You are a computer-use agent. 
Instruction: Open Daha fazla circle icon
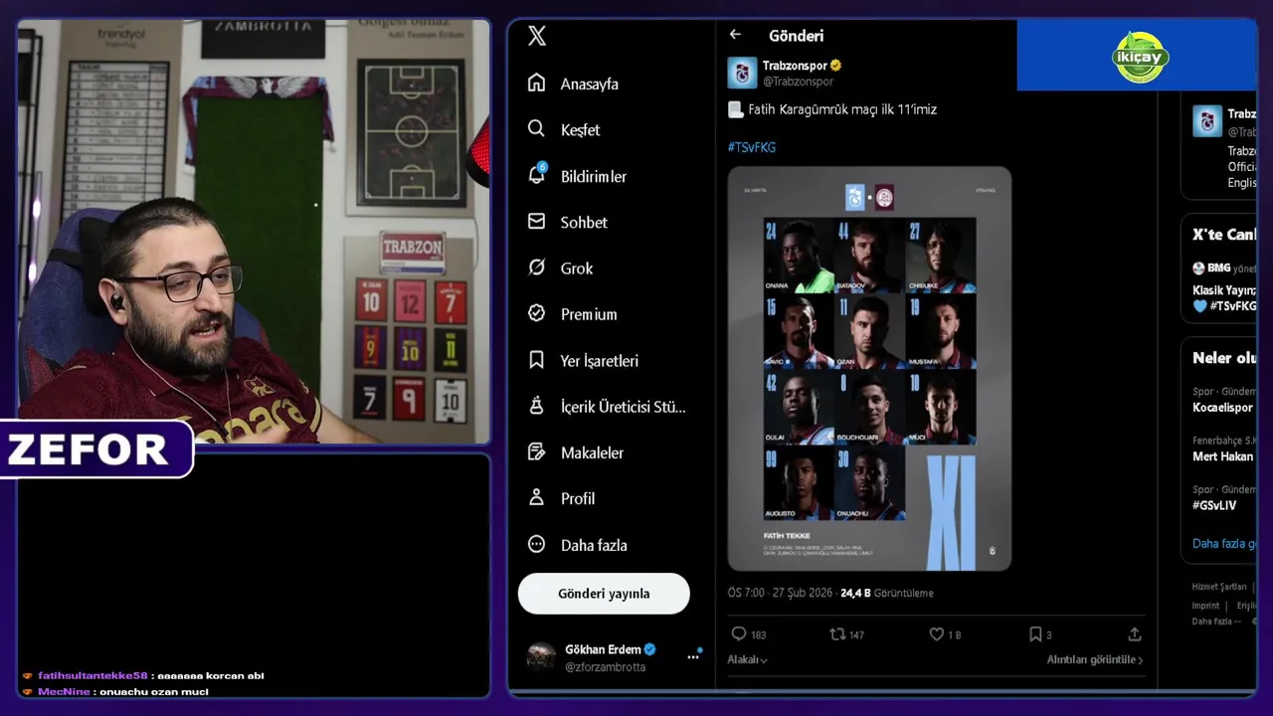(x=536, y=545)
